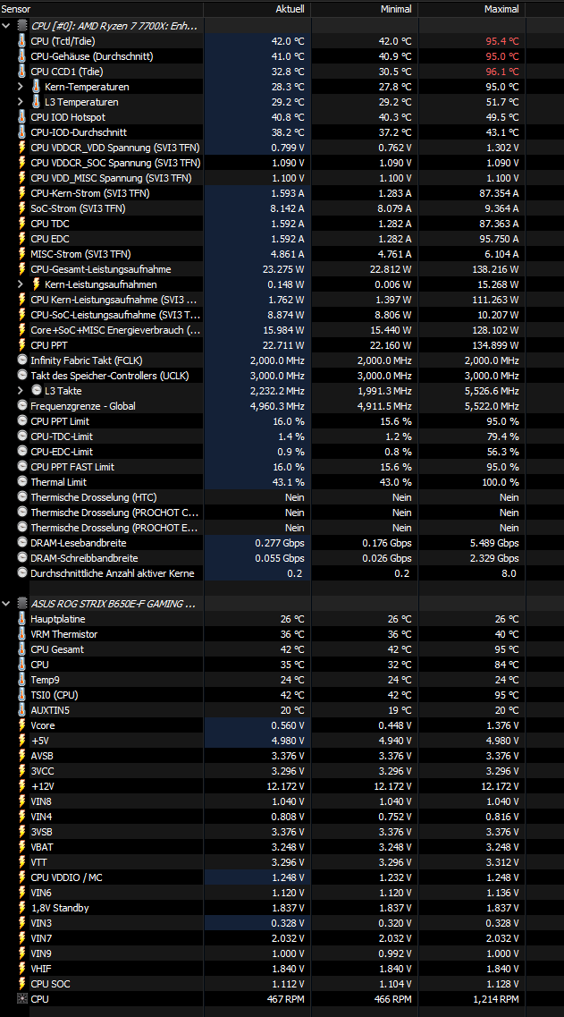Image resolution: width=564 pixels, height=1017 pixels.
Task: Click lightning icon of CPU-Gesamt-Leistungsaufnahme
Action: point(22,268)
